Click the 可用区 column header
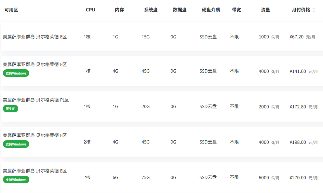The image size is (323, 193). coord(11,10)
